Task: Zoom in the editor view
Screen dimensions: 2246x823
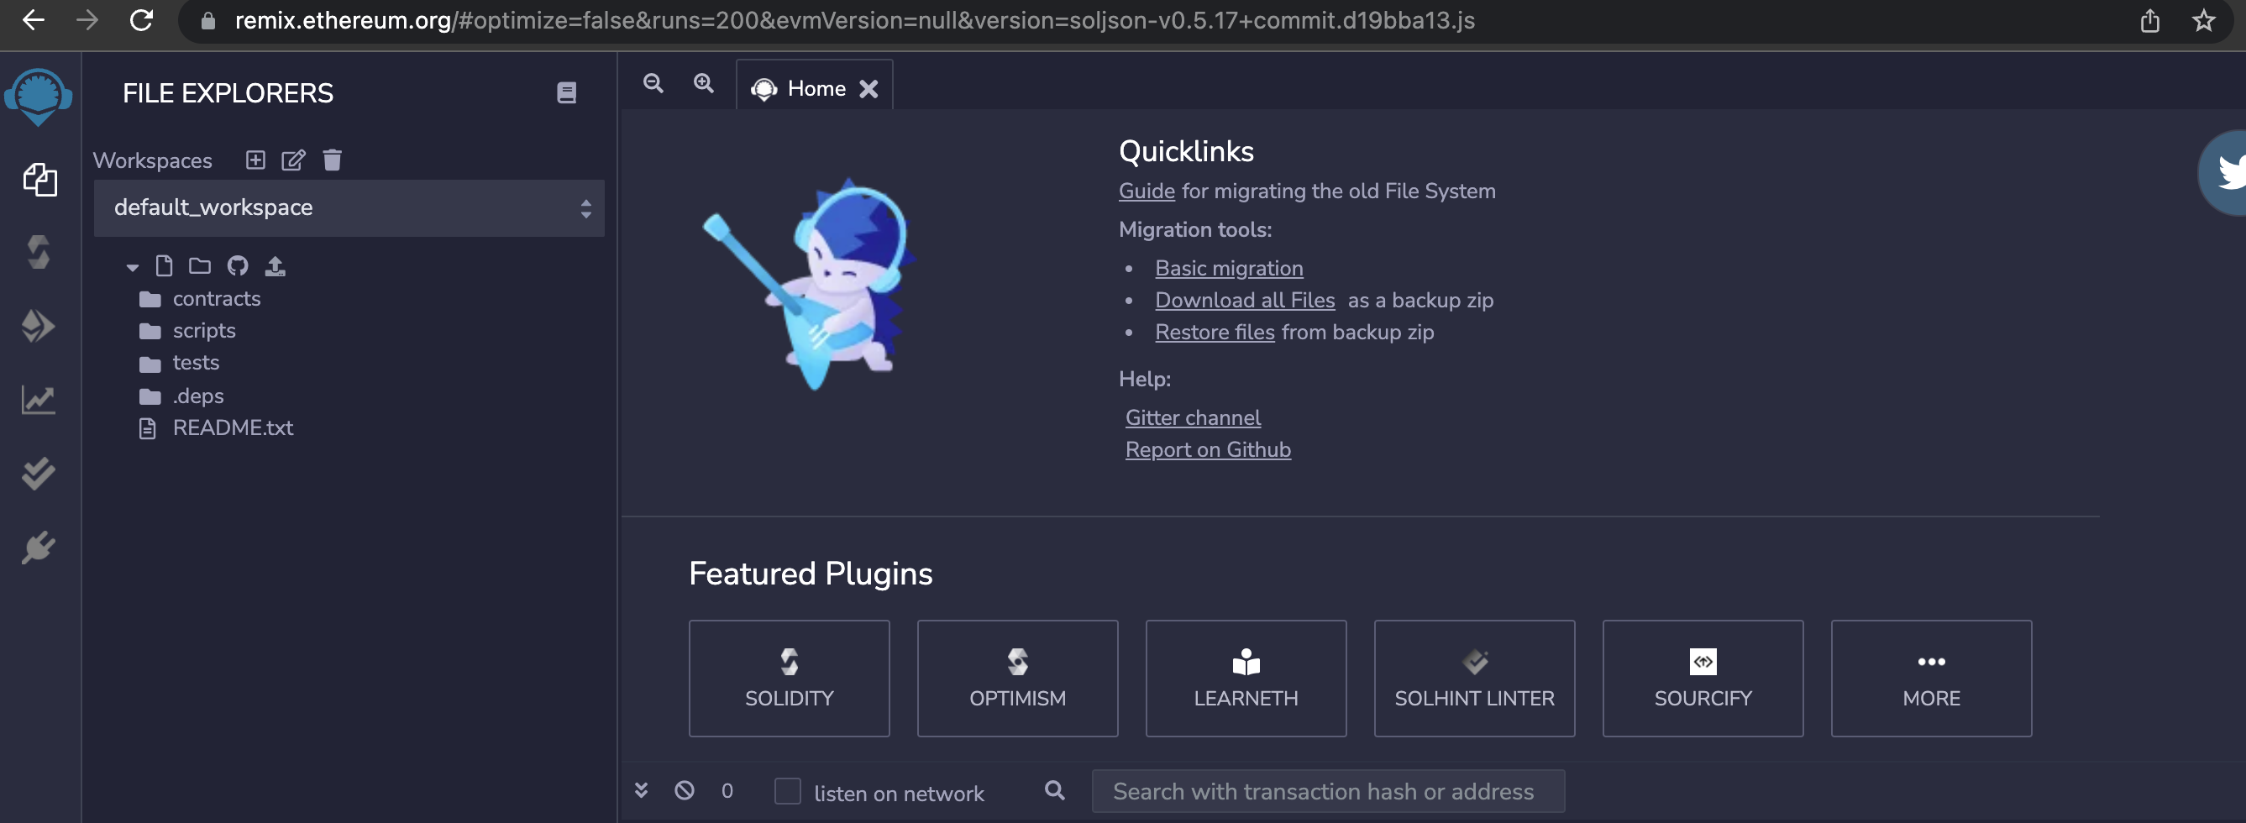Action: tap(704, 83)
